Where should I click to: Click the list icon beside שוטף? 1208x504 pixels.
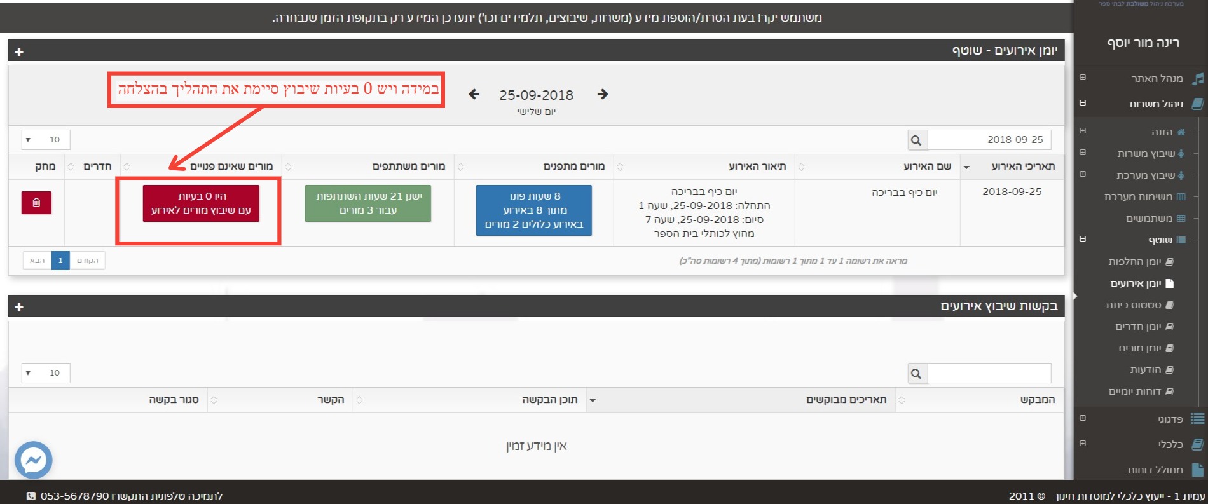[x=1181, y=240]
